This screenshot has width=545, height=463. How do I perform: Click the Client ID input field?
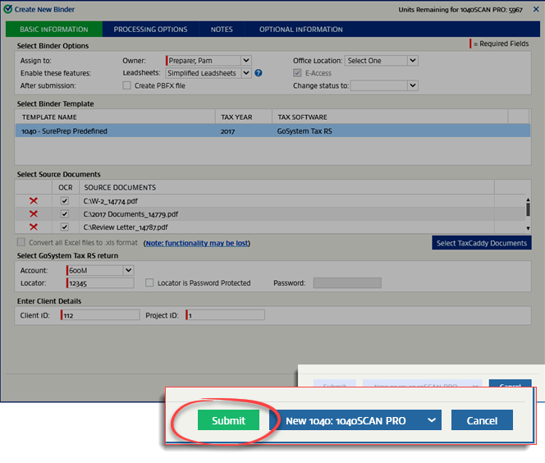[x=100, y=315]
